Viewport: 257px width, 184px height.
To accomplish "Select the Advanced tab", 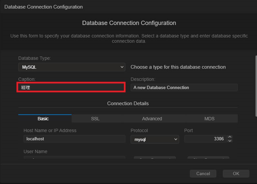I will tap(152, 119).
